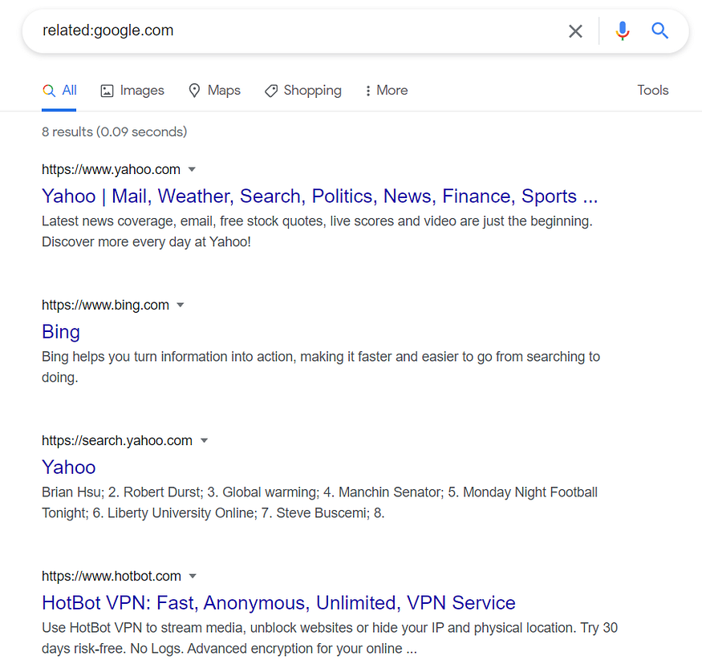This screenshot has height=664, width=702.
Task: Click the https://search.yahoo.com URL text
Action: tap(117, 441)
